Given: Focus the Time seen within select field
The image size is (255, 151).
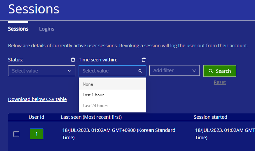Looking at the screenshot, I should pos(112,71).
